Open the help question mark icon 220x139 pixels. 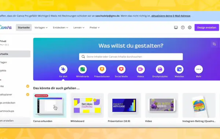pos(183,27)
